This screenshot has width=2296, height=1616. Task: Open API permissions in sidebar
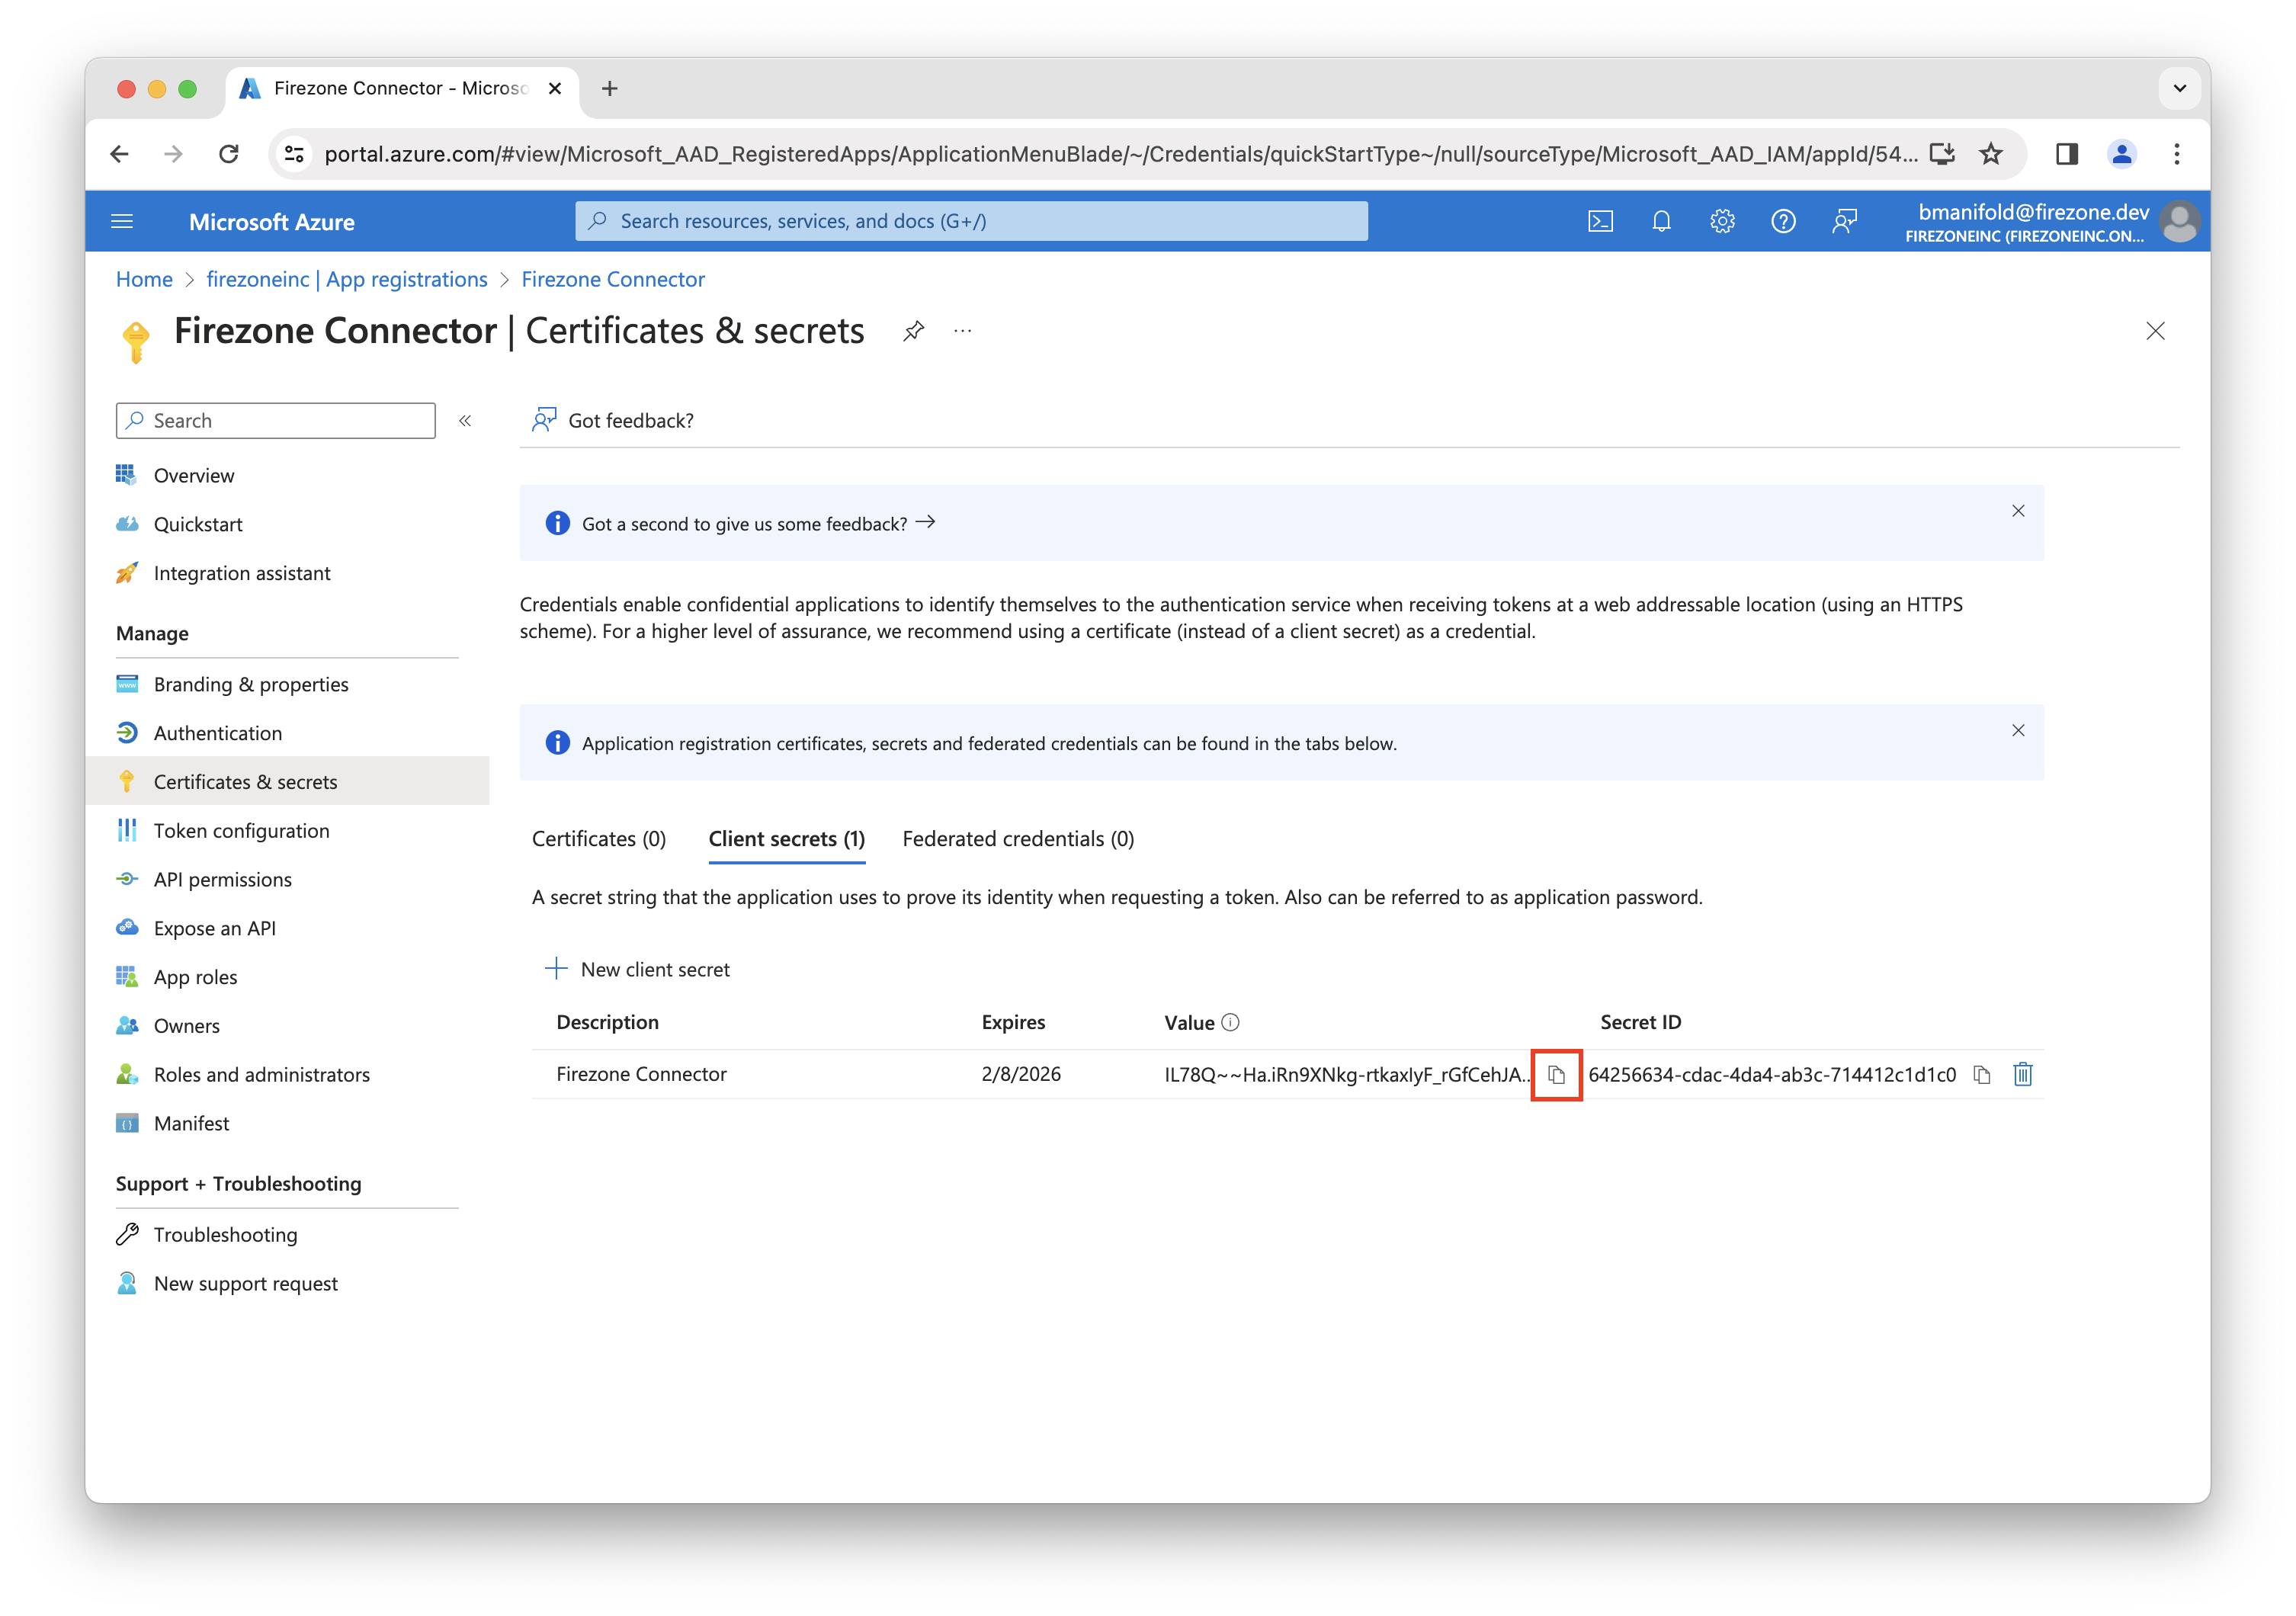222,880
